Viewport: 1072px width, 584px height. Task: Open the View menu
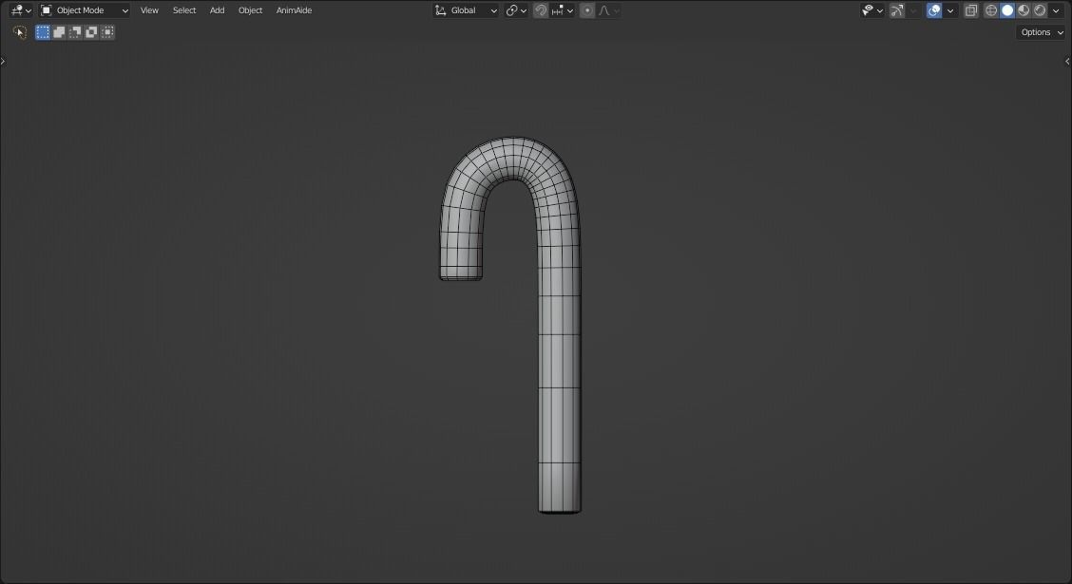149,10
